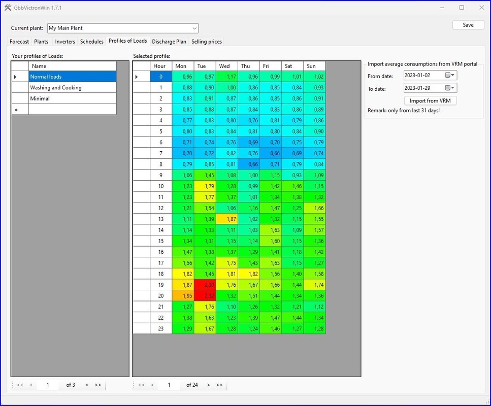491x406 pixels.
Task: Click the Save button
Action: point(468,25)
